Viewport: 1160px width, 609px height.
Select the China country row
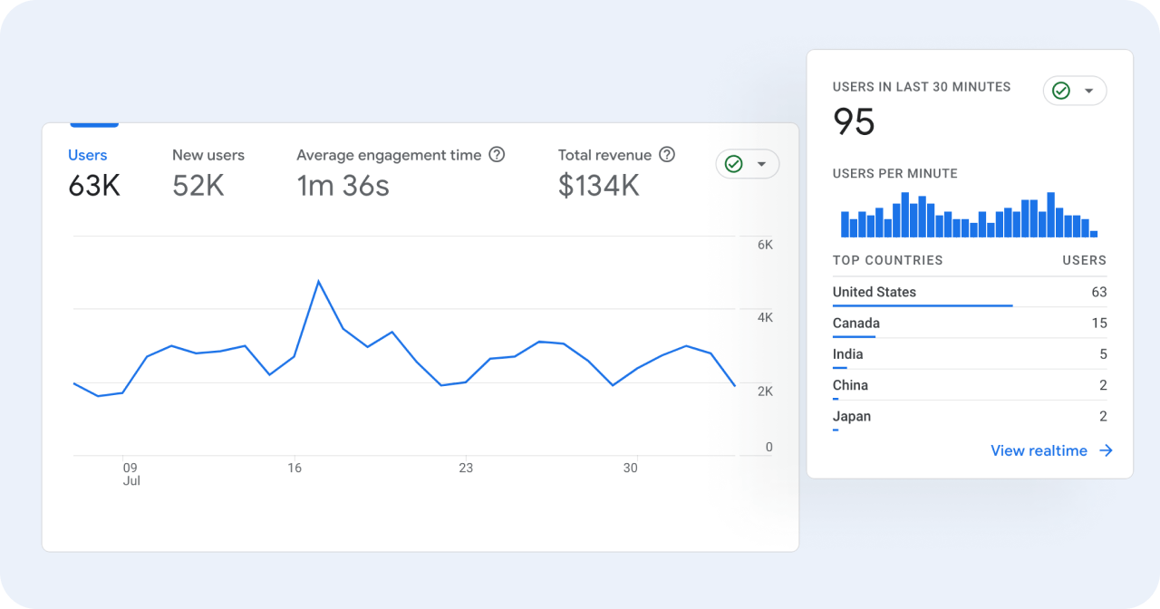click(970, 385)
